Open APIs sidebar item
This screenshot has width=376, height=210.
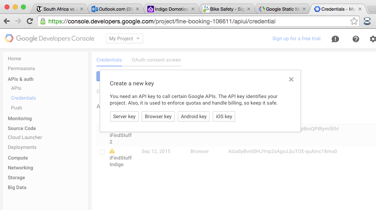point(16,88)
